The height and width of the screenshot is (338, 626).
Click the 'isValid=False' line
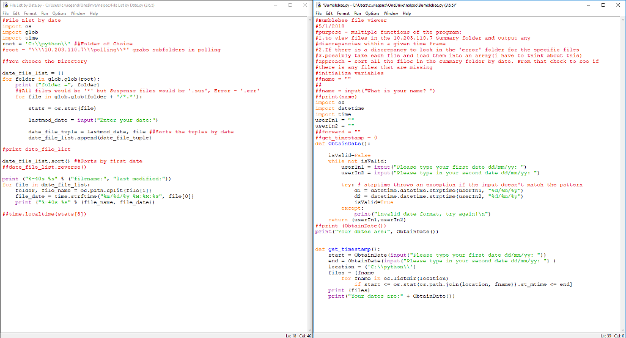pyautogui.click(x=349, y=155)
